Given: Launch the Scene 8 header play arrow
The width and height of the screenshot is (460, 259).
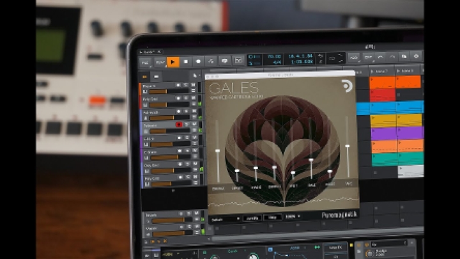Looking at the screenshot, I should coord(399,71).
